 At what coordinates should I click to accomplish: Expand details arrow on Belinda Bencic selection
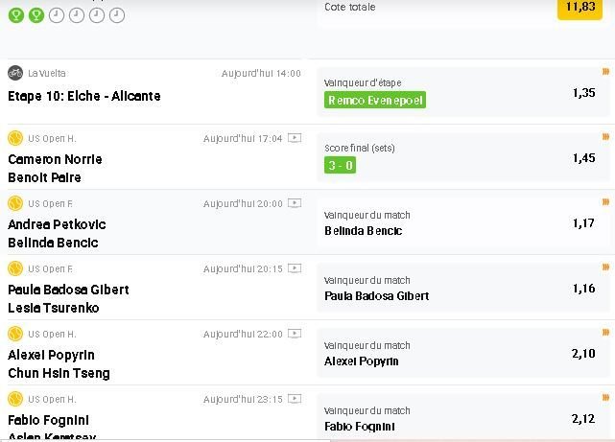[606, 201]
